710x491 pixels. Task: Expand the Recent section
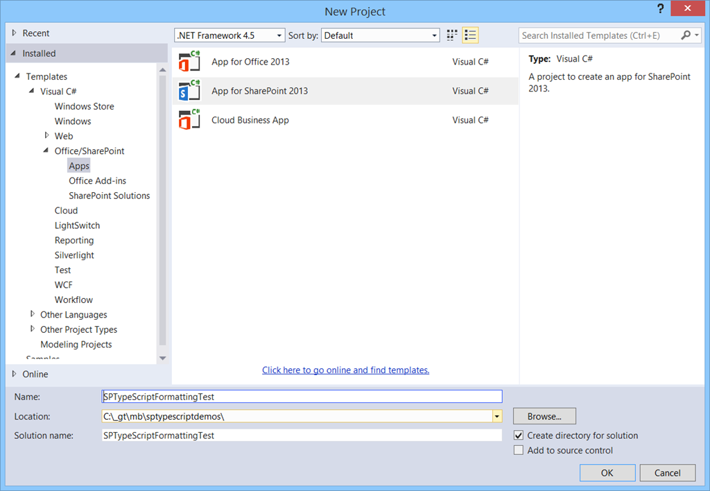coord(14,33)
